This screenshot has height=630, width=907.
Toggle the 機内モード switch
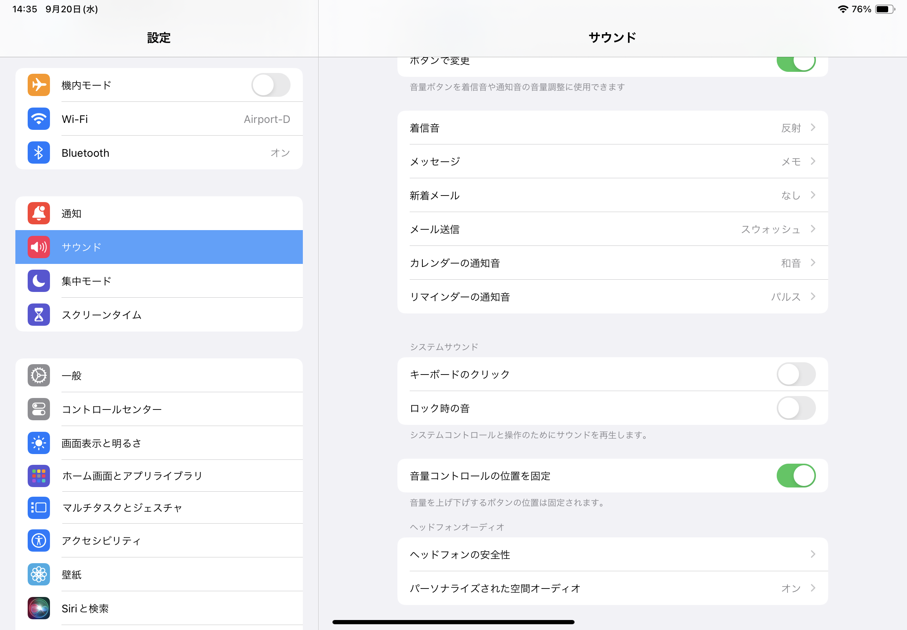(271, 85)
